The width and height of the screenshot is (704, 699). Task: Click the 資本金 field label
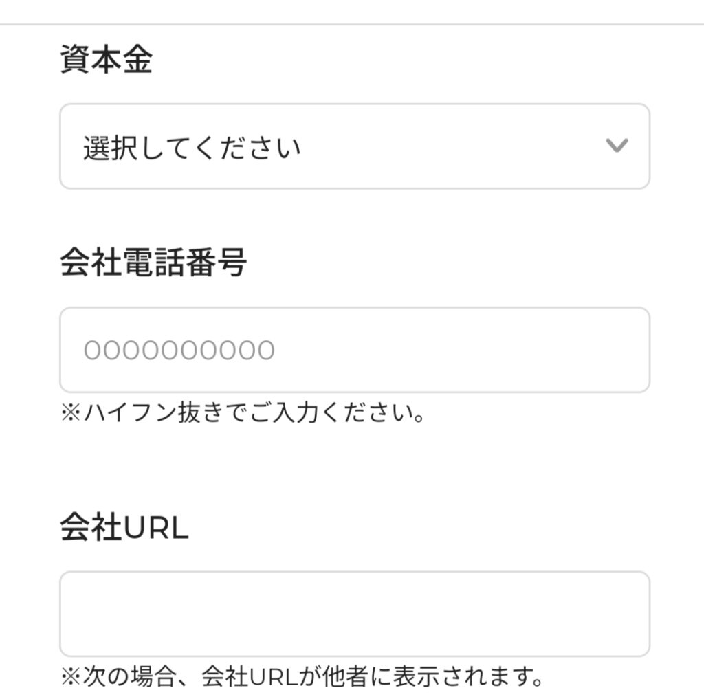106,60
